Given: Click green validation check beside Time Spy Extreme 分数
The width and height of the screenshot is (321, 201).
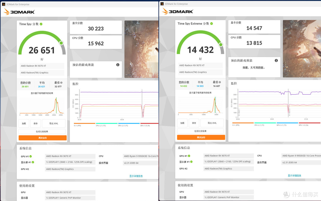Looking at the screenshot, I should [212, 23].
